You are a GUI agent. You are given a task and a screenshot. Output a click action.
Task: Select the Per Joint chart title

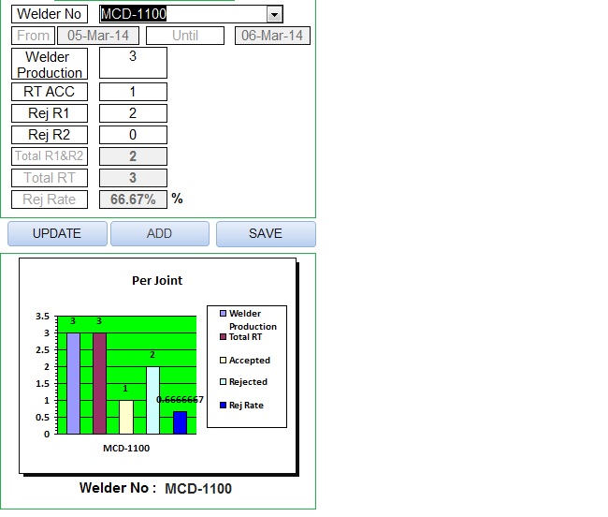157,281
